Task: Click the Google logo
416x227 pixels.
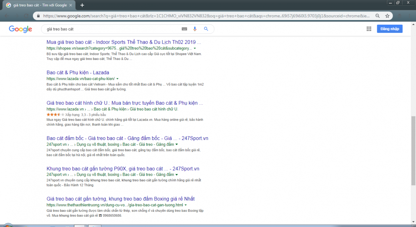Action: click(20, 29)
